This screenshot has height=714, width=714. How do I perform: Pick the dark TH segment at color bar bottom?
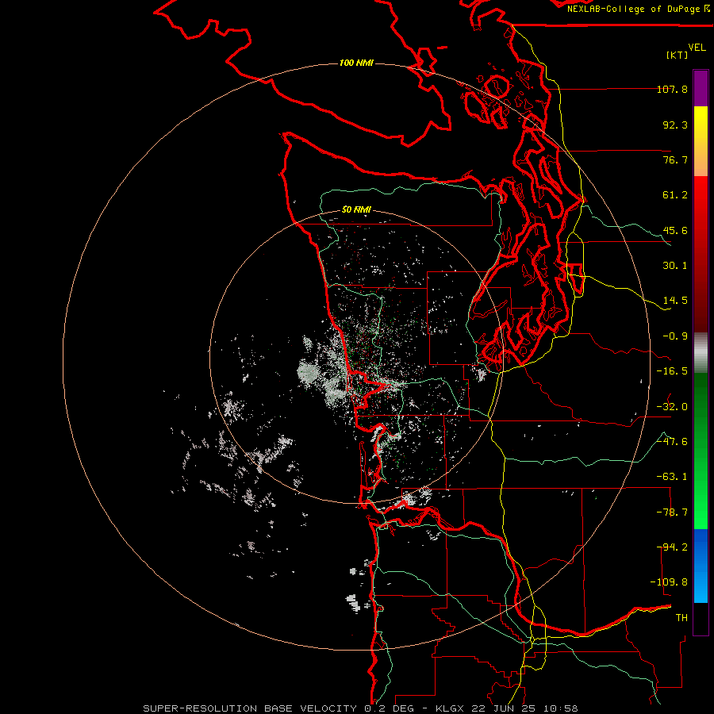pos(701,618)
